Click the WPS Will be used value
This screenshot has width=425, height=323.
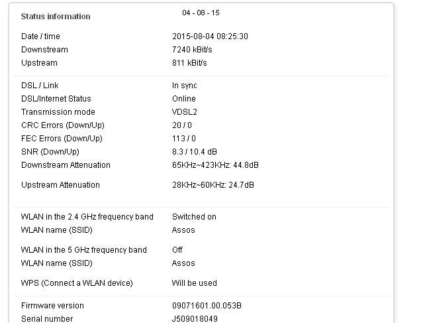[194, 283]
